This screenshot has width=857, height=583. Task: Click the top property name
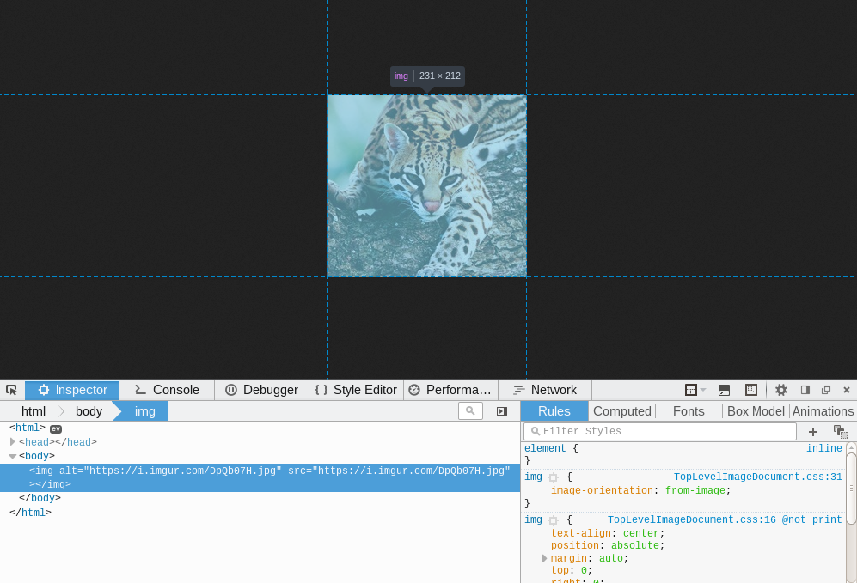point(560,570)
